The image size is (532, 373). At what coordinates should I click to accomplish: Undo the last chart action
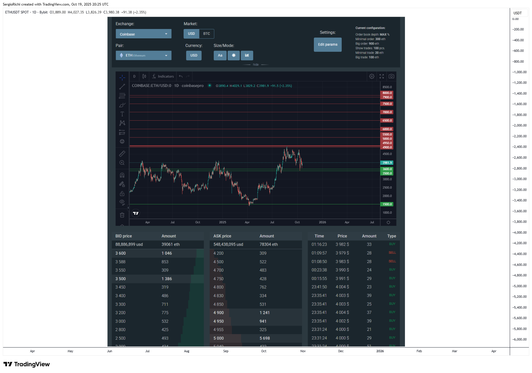click(181, 76)
